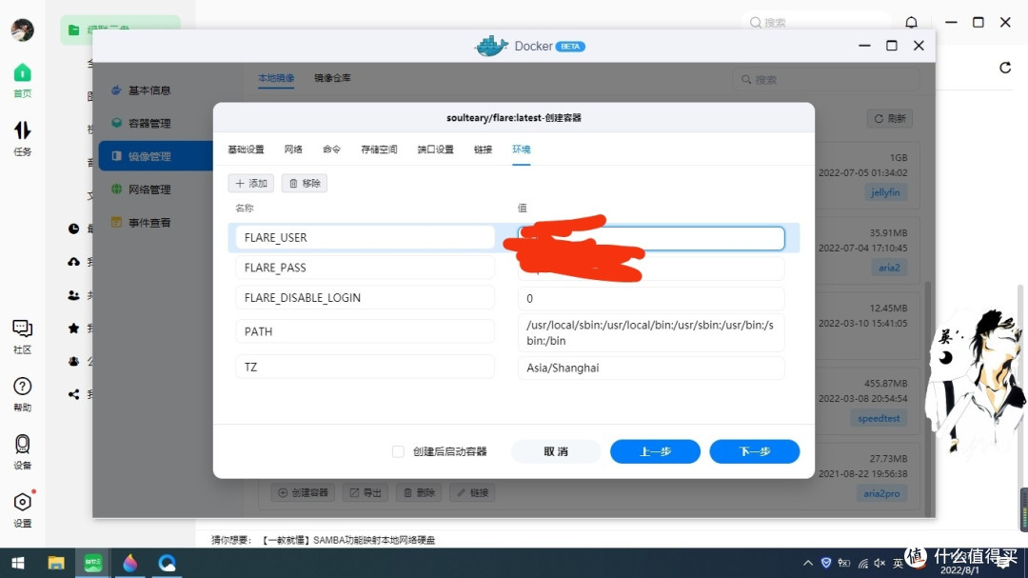The width and height of the screenshot is (1028, 578).
Task: Click the FLARE_USER value field
Action: coord(651,238)
